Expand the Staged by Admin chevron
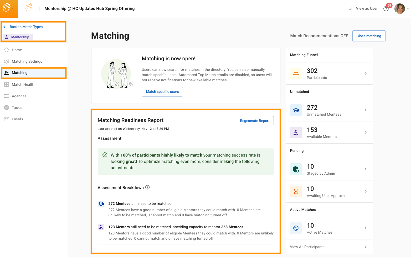This screenshot has width=411, height=257. [366, 169]
